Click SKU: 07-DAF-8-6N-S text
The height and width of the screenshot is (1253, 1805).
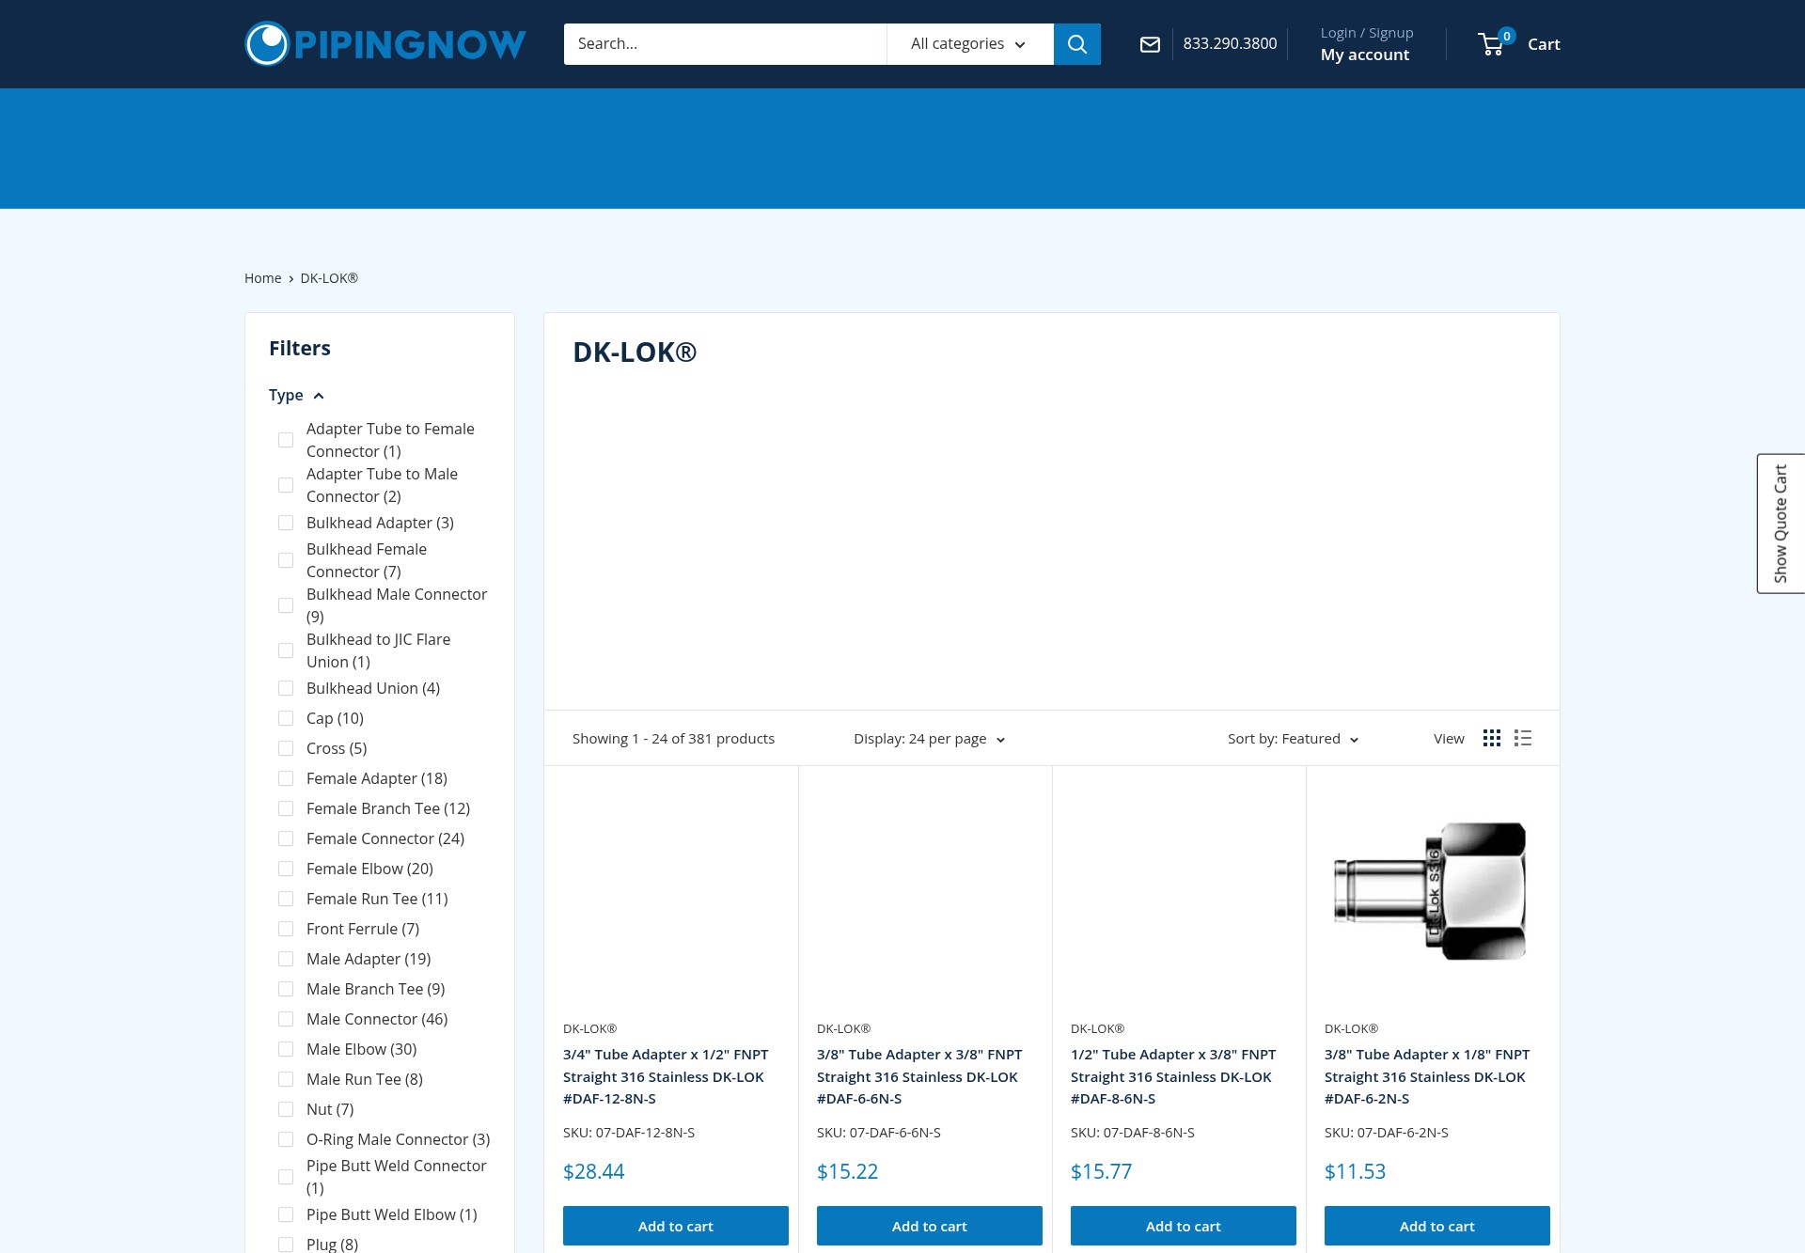click(1133, 1134)
